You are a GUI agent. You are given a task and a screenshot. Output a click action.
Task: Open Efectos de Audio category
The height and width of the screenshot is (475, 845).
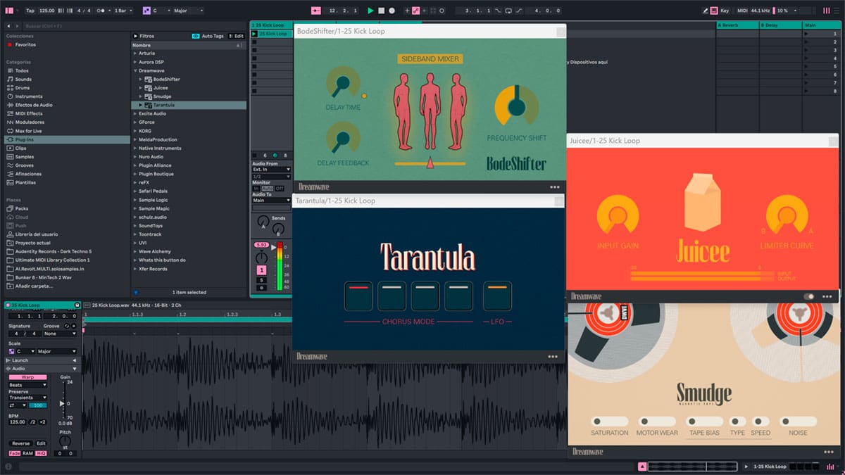pos(33,105)
